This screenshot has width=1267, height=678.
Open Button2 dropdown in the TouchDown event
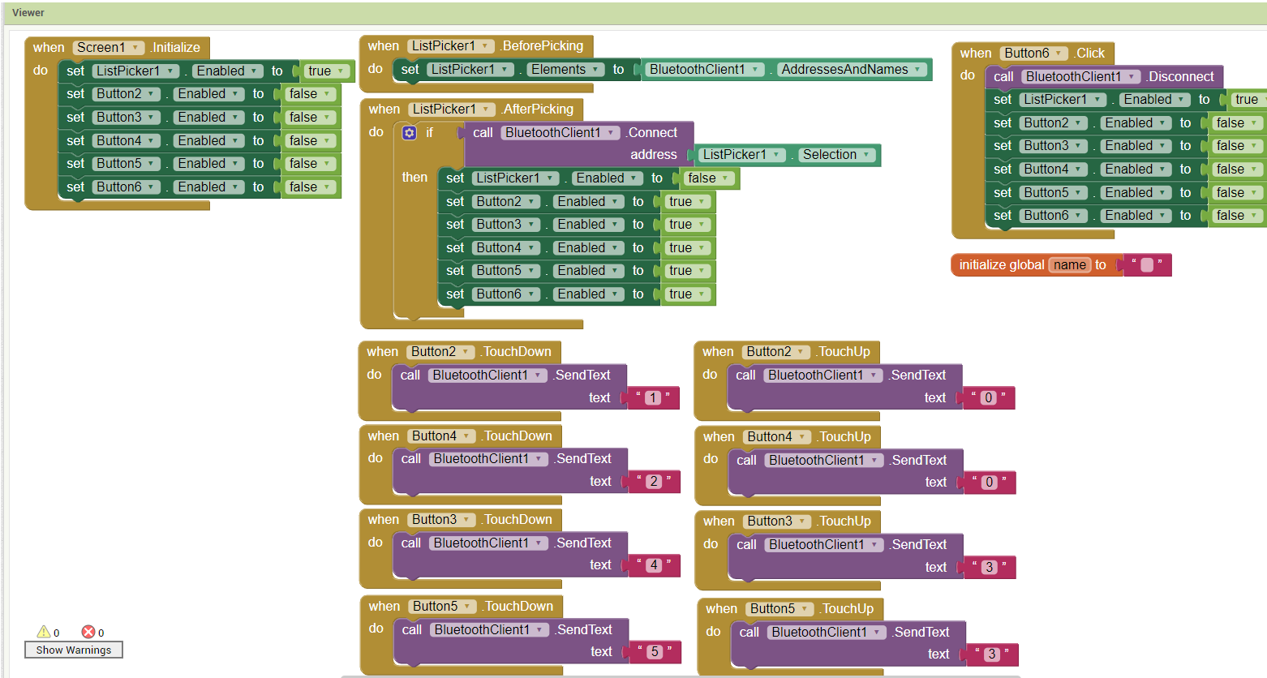pyautogui.click(x=440, y=351)
